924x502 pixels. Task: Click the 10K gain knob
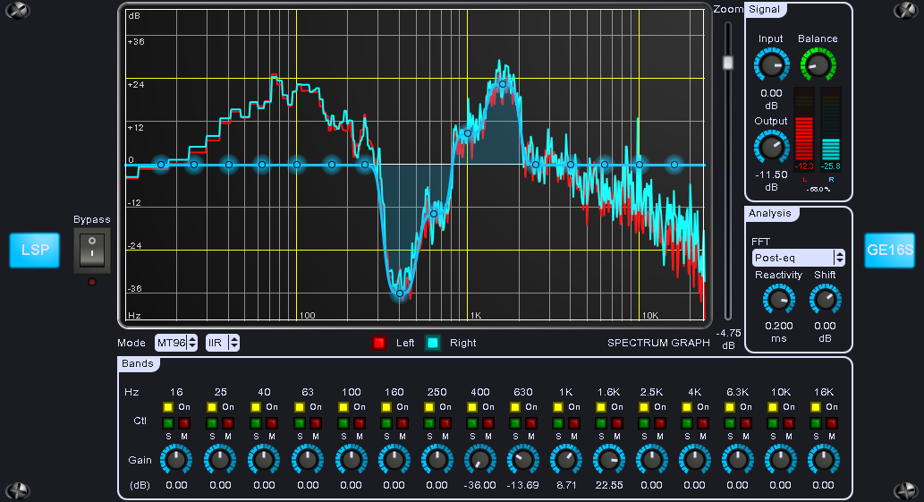click(780, 460)
